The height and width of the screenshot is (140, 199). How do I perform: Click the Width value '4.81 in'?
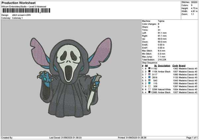tap(194, 11)
